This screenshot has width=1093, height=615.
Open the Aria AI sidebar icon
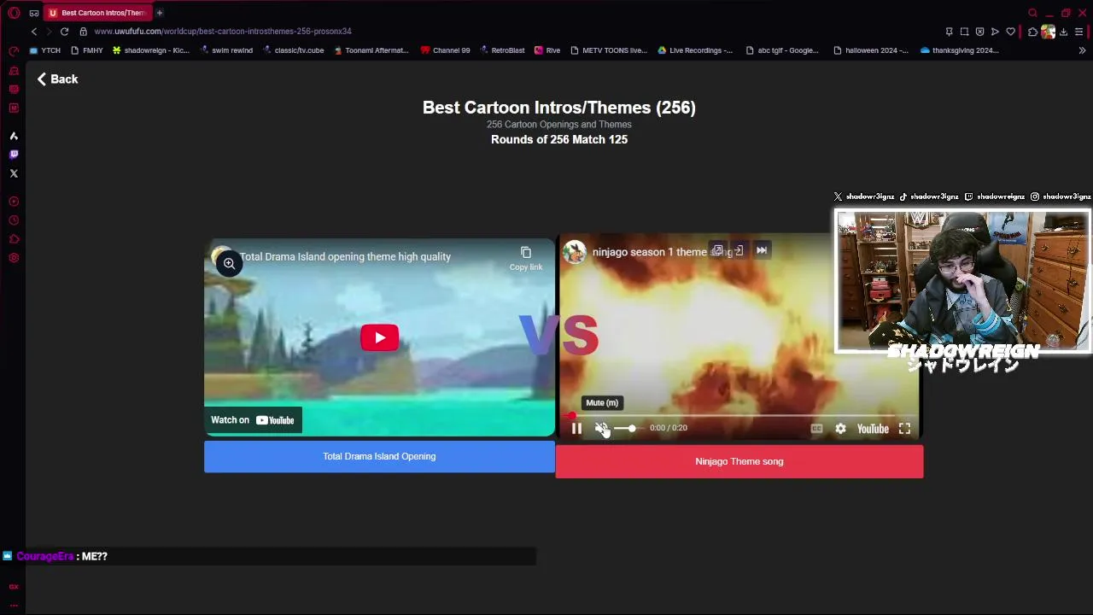(x=14, y=136)
